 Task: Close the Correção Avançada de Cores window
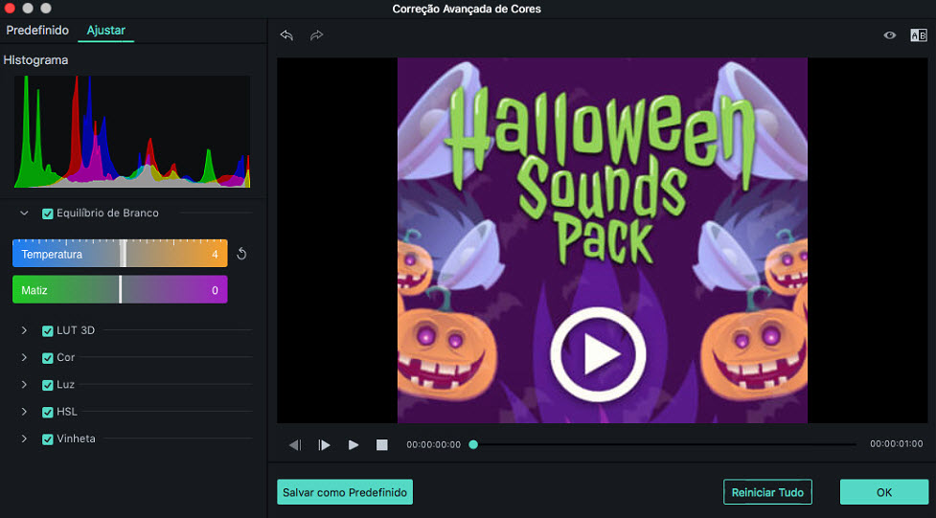[x=10, y=9]
